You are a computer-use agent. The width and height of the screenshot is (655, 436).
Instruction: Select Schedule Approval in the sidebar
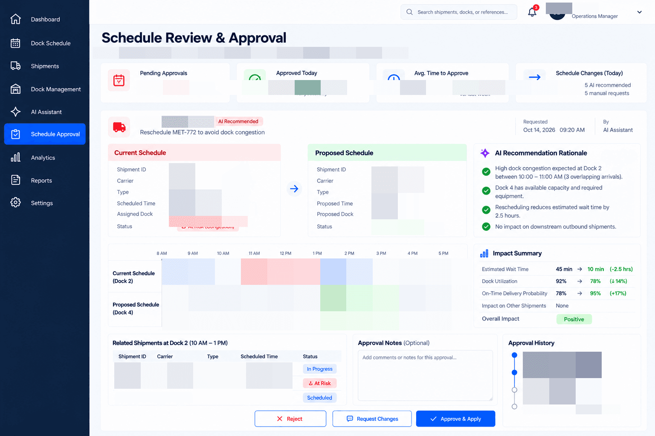[x=45, y=134]
